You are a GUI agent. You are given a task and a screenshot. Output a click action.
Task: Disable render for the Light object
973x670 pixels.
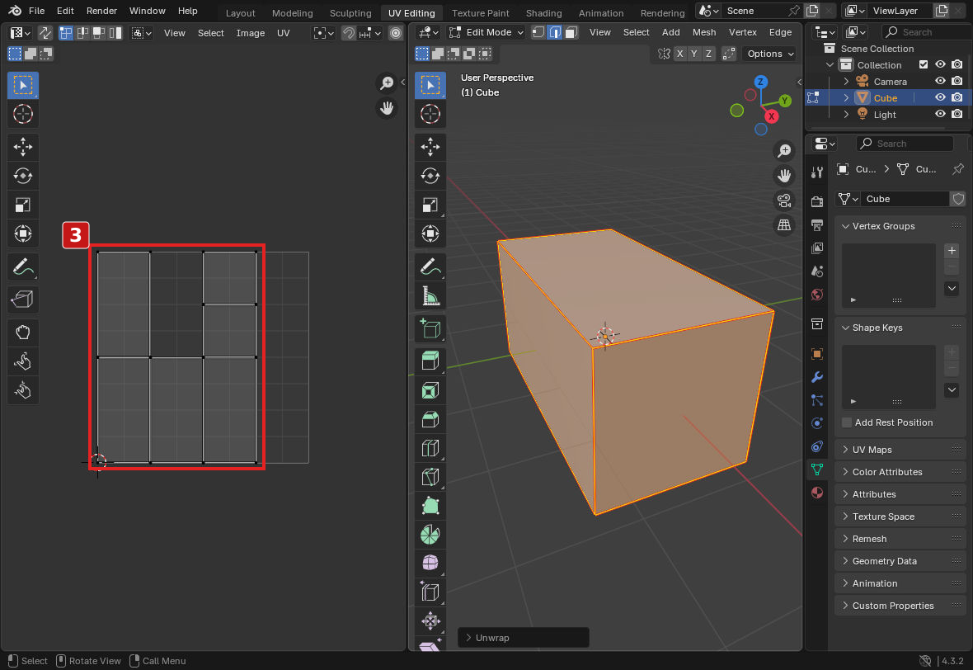[957, 114]
